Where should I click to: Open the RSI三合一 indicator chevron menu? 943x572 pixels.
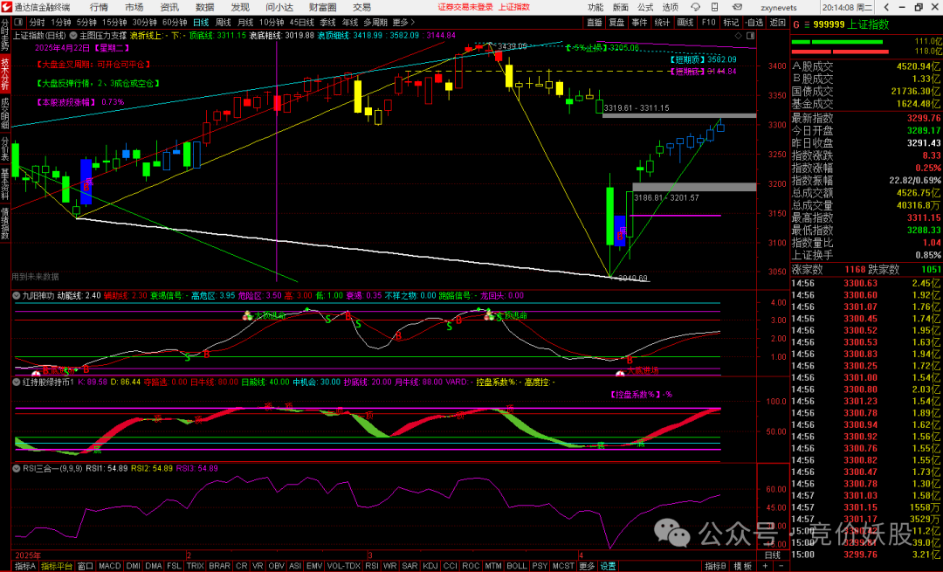[x=17, y=468]
